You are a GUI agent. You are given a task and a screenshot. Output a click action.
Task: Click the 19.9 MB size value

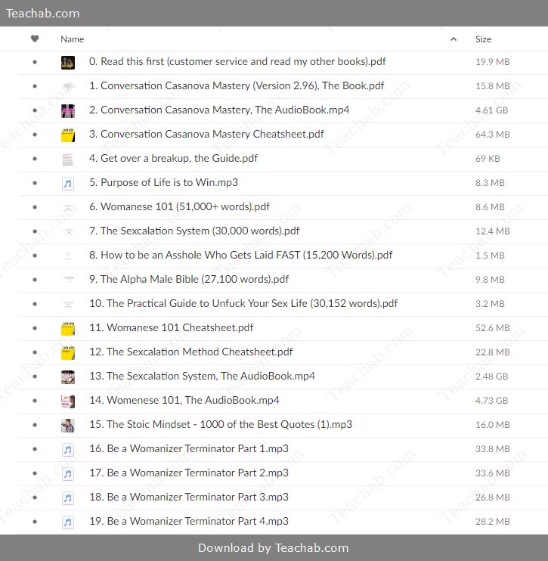pos(493,62)
